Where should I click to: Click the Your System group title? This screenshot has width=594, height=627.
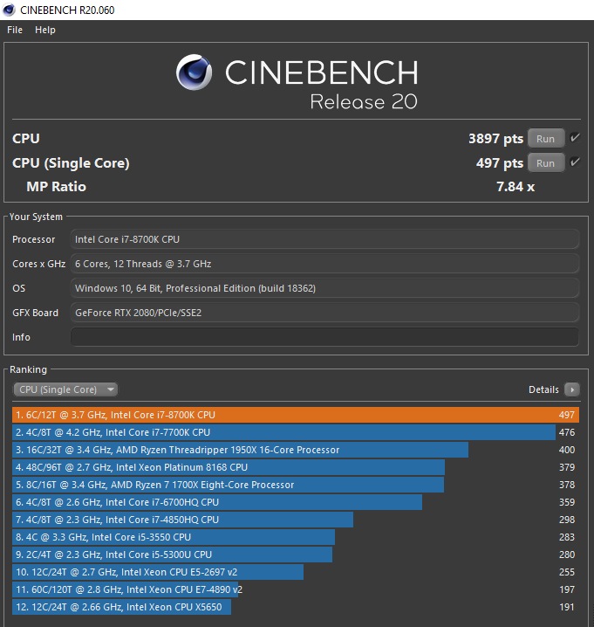click(x=36, y=217)
